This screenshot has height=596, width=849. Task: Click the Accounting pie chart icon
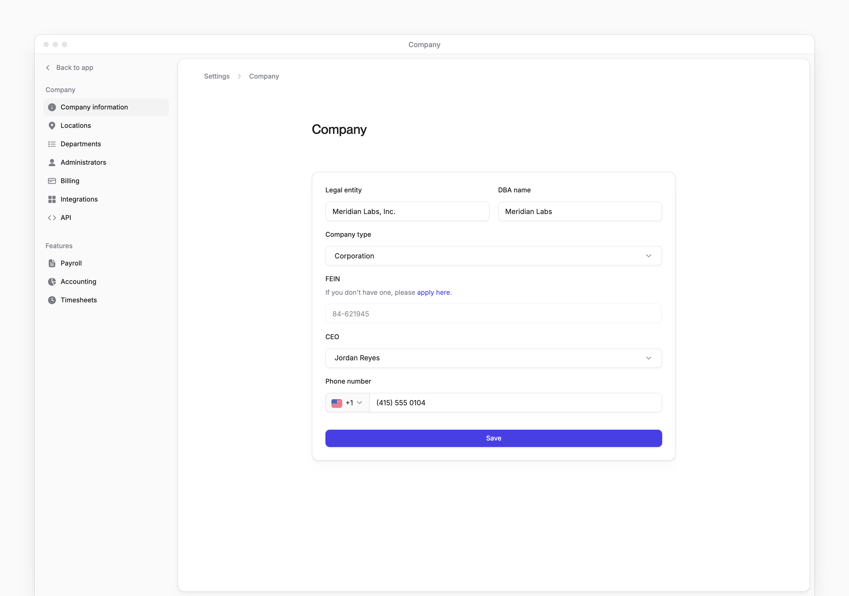tap(52, 282)
